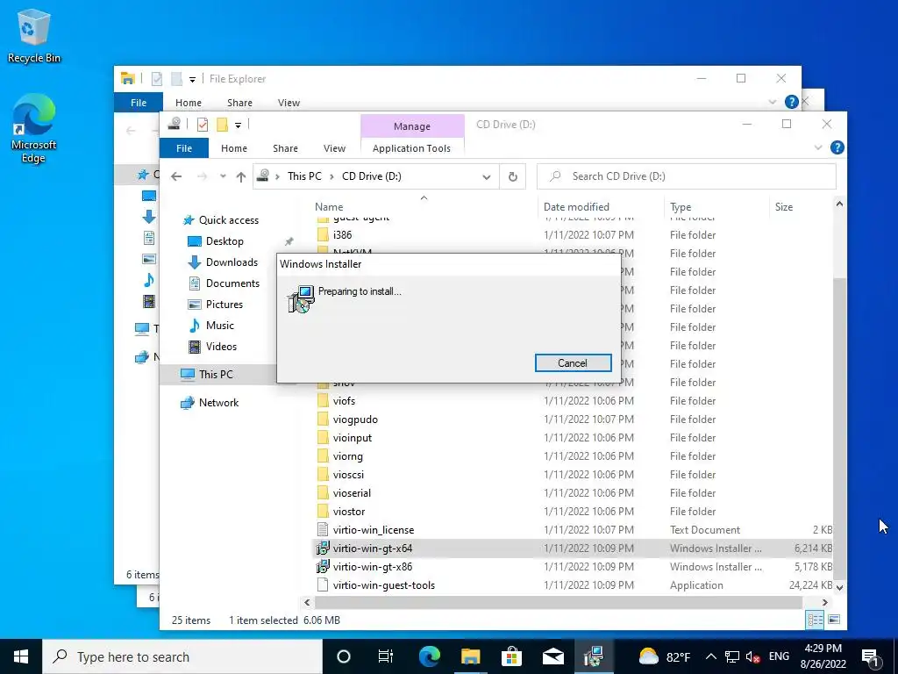Open Music in navigation pane
This screenshot has width=898, height=674.
[219, 326]
